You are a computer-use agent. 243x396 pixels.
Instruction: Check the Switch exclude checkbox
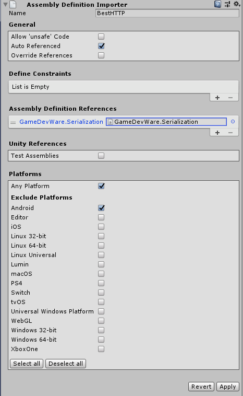click(x=101, y=293)
